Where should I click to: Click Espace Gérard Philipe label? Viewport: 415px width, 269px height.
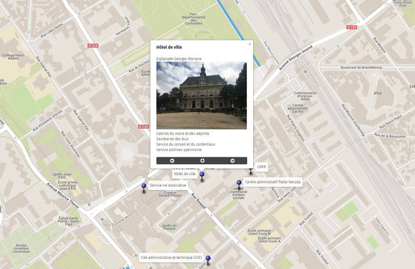point(170,194)
